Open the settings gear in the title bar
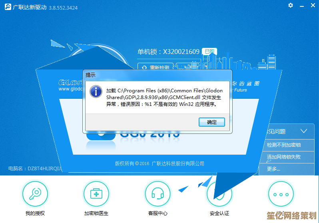Image resolution: width=319 pixels, height=223 pixels. [290, 5]
